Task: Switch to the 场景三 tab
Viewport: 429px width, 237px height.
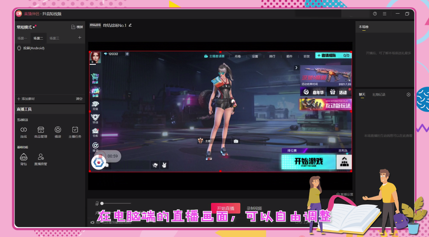Action: 54,38
